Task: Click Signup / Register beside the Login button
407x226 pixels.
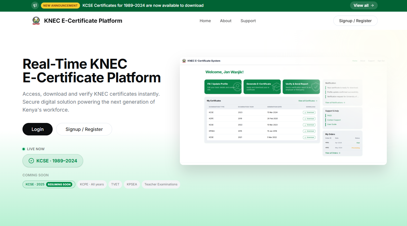Action: coord(84,129)
